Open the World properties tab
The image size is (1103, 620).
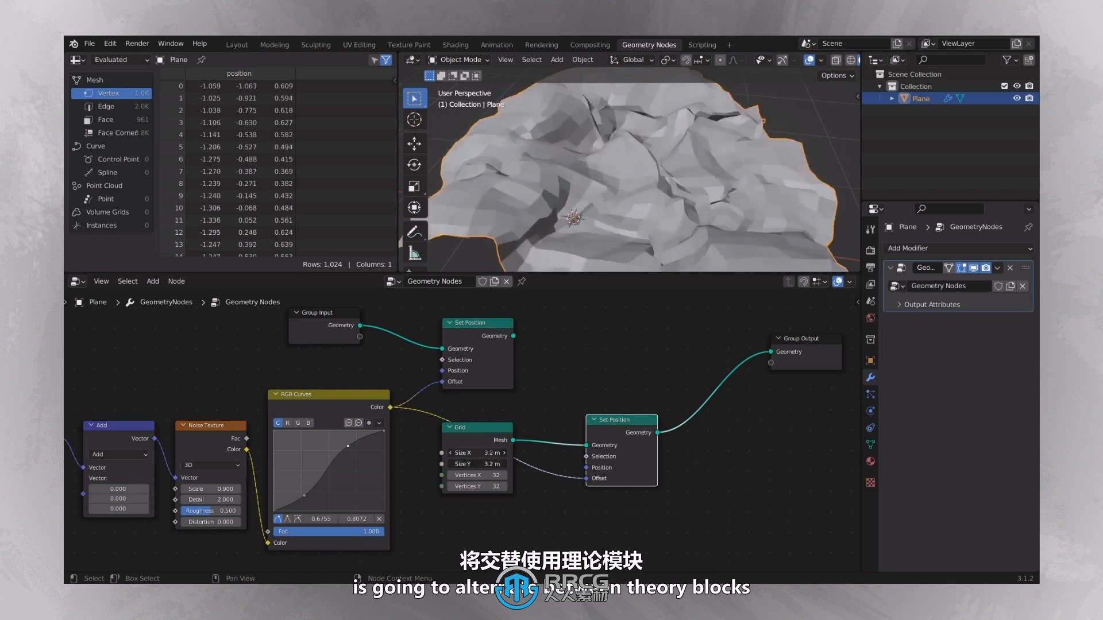[870, 318]
